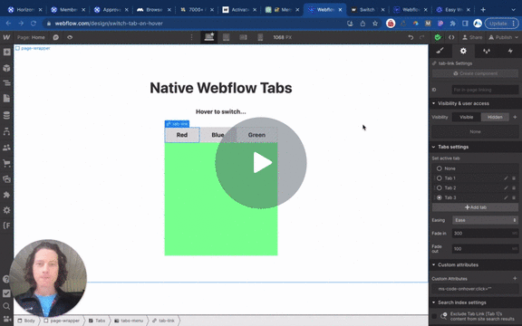The height and width of the screenshot is (326, 522).
Task: Select the Green tab link on canvas
Action: coord(256,135)
